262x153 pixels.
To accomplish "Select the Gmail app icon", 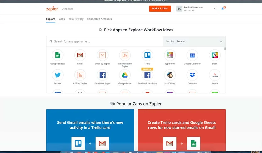I will [80, 55].
